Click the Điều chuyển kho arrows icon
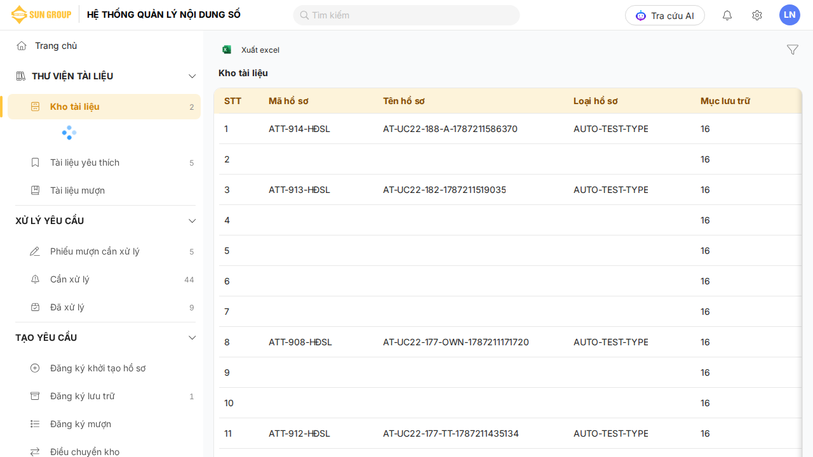Screen dimensions: 813x457 click(35, 452)
